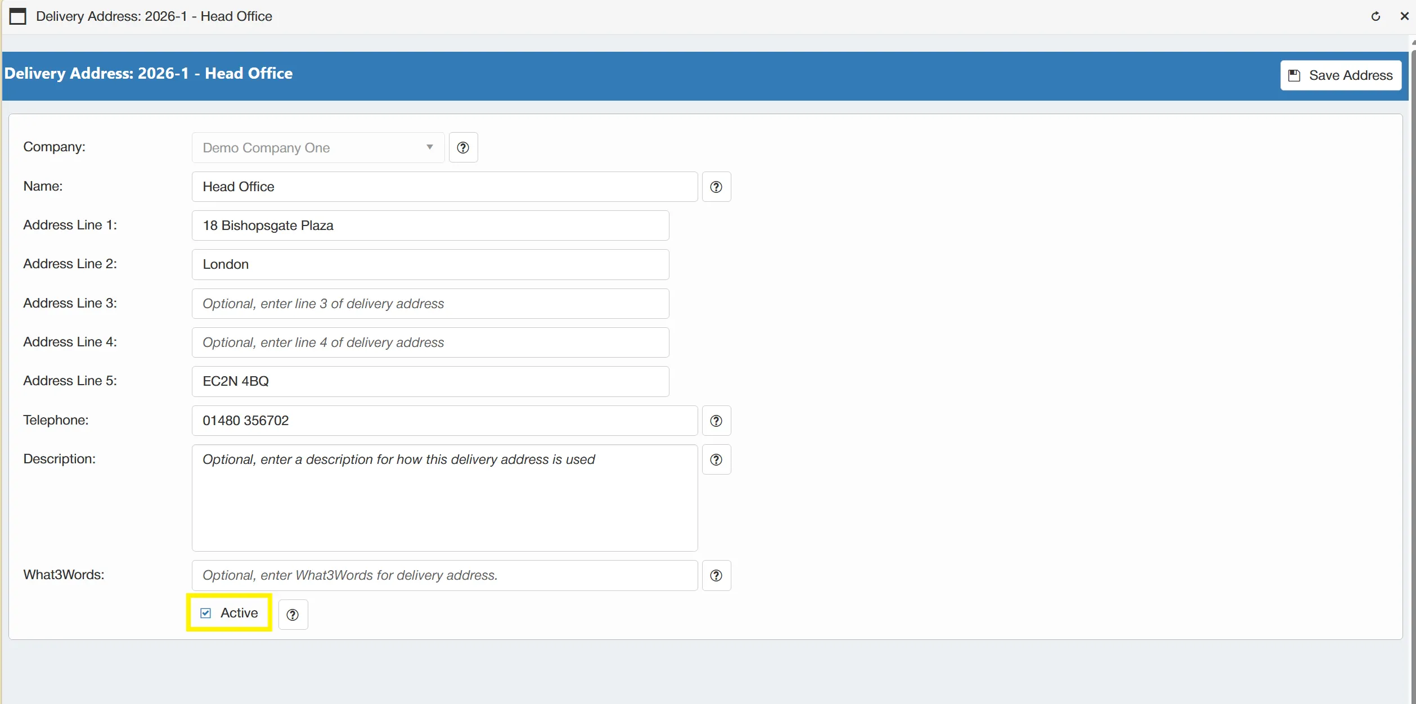Click the "Description:" label
The height and width of the screenshot is (704, 1416).
point(60,459)
